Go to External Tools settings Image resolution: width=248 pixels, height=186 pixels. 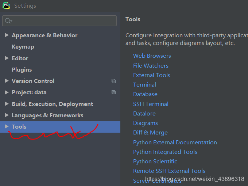151,75
